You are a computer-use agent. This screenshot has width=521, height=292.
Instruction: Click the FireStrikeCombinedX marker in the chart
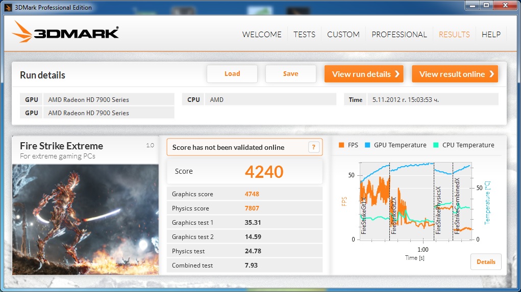click(457, 206)
